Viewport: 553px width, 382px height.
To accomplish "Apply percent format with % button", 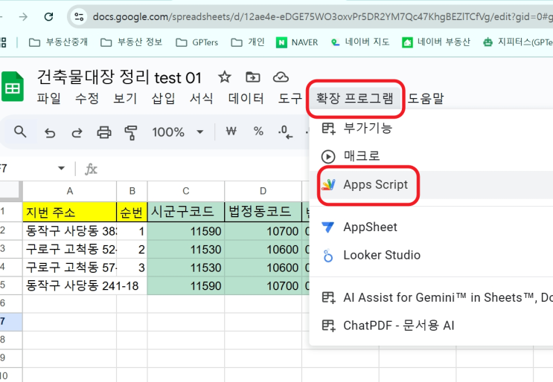I will tap(258, 132).
